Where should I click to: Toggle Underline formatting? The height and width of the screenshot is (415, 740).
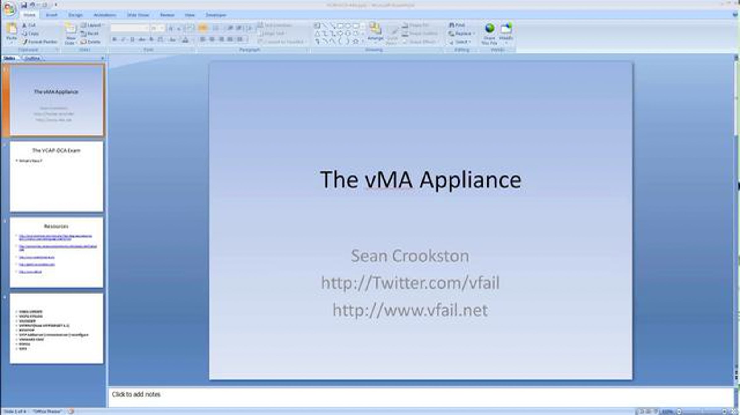[133, 39]
